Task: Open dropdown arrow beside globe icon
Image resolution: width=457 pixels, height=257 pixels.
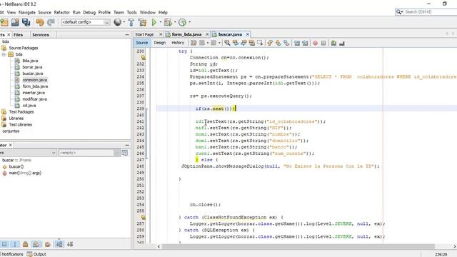Action: click(124, 22)
